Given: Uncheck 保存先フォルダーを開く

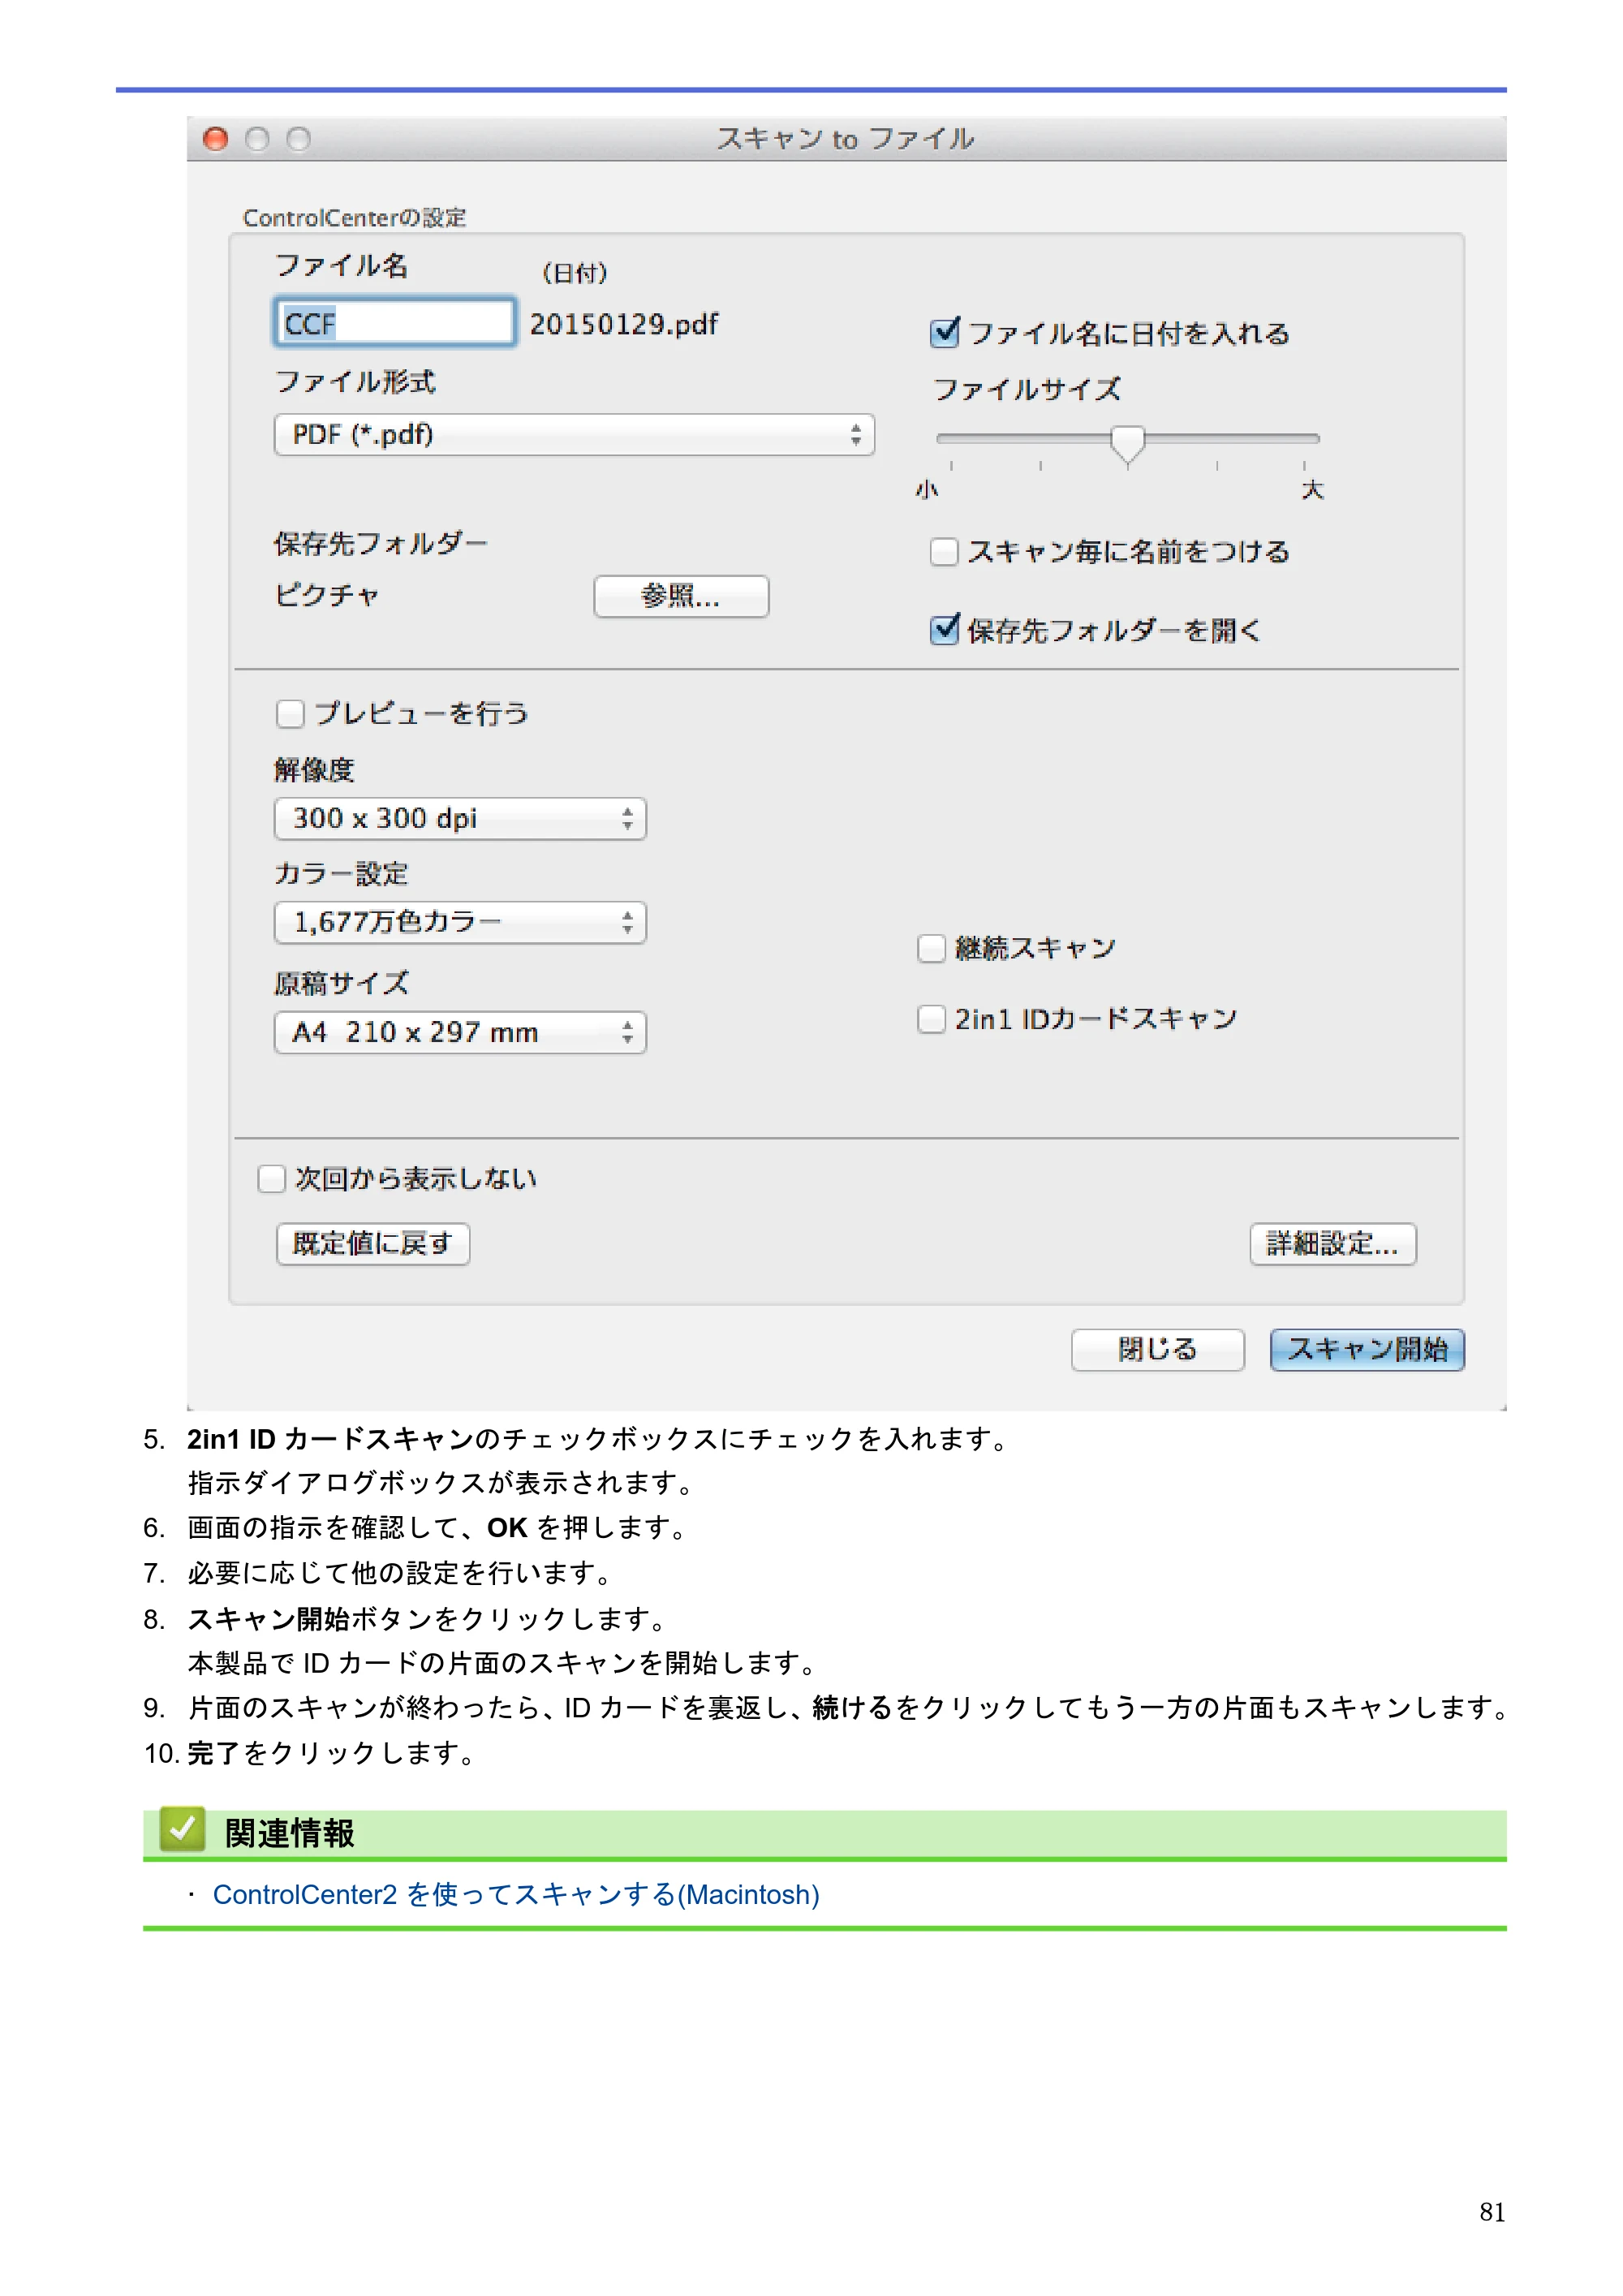Looking at the screenshot, I should [944, 630].
